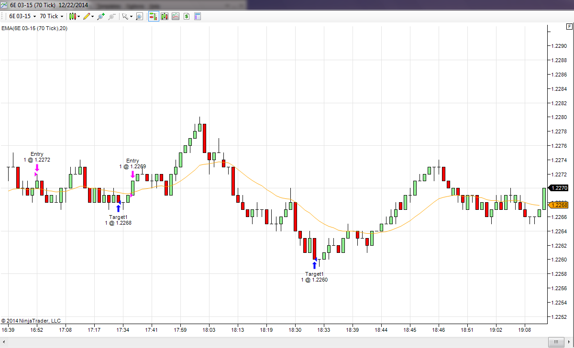Open the chart properties icon
This screenshot has width=574, height=348.
click(x=197, y=16)
